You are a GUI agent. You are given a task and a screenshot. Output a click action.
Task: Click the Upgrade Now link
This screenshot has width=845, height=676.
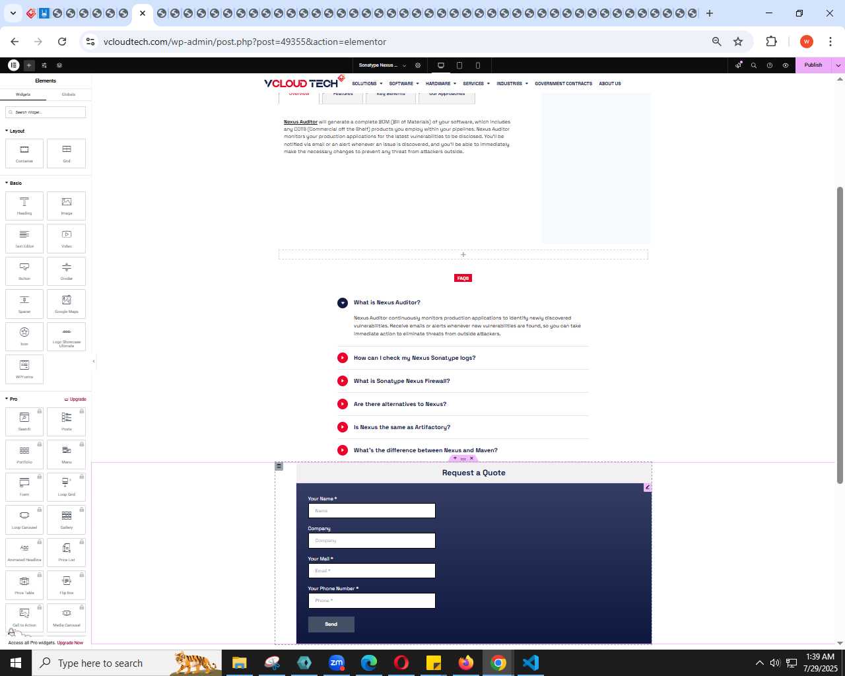tap(70, 642)
